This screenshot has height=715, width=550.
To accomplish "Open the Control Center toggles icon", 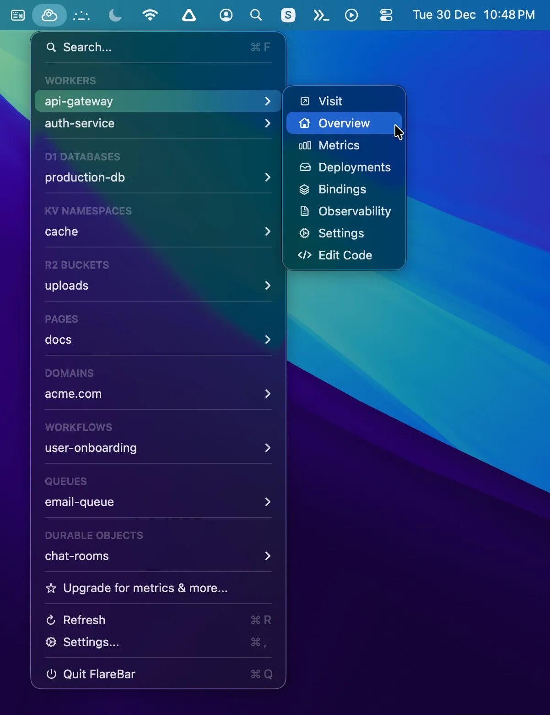I will pyautogui.click(x=386, y=15).
